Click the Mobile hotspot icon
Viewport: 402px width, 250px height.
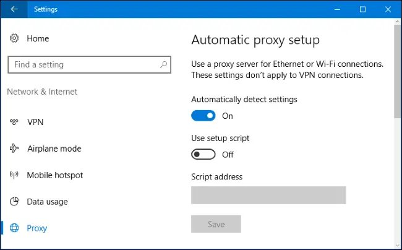point(14,175)
